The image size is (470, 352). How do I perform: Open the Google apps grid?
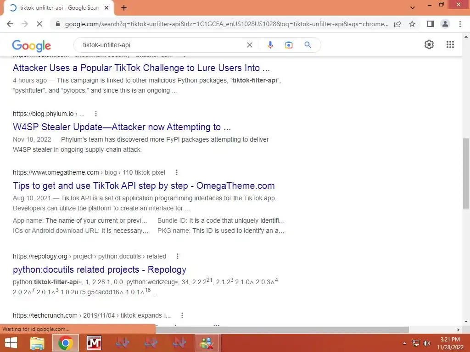coord(450,44)
